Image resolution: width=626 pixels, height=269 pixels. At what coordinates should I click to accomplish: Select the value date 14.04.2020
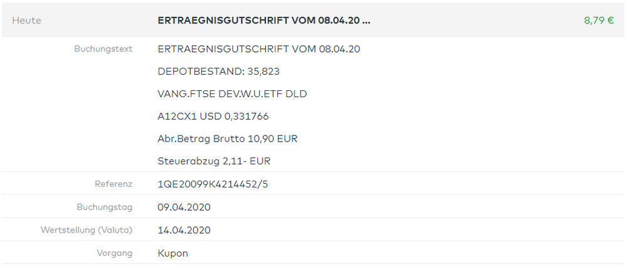click(184, 230)
